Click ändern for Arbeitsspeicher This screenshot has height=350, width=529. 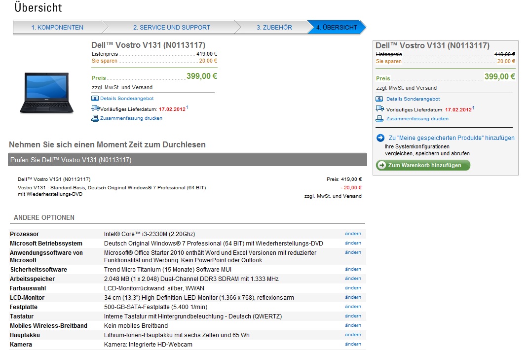pos(353,279)
